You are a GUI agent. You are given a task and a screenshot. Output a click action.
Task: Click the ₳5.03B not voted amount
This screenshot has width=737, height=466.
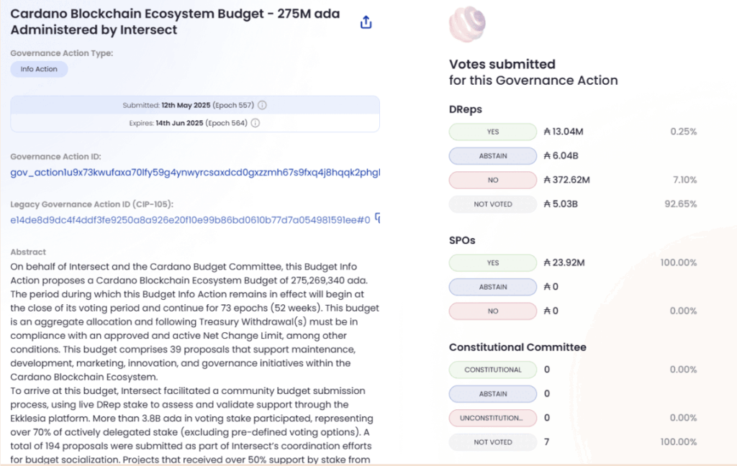pos(561,204)
